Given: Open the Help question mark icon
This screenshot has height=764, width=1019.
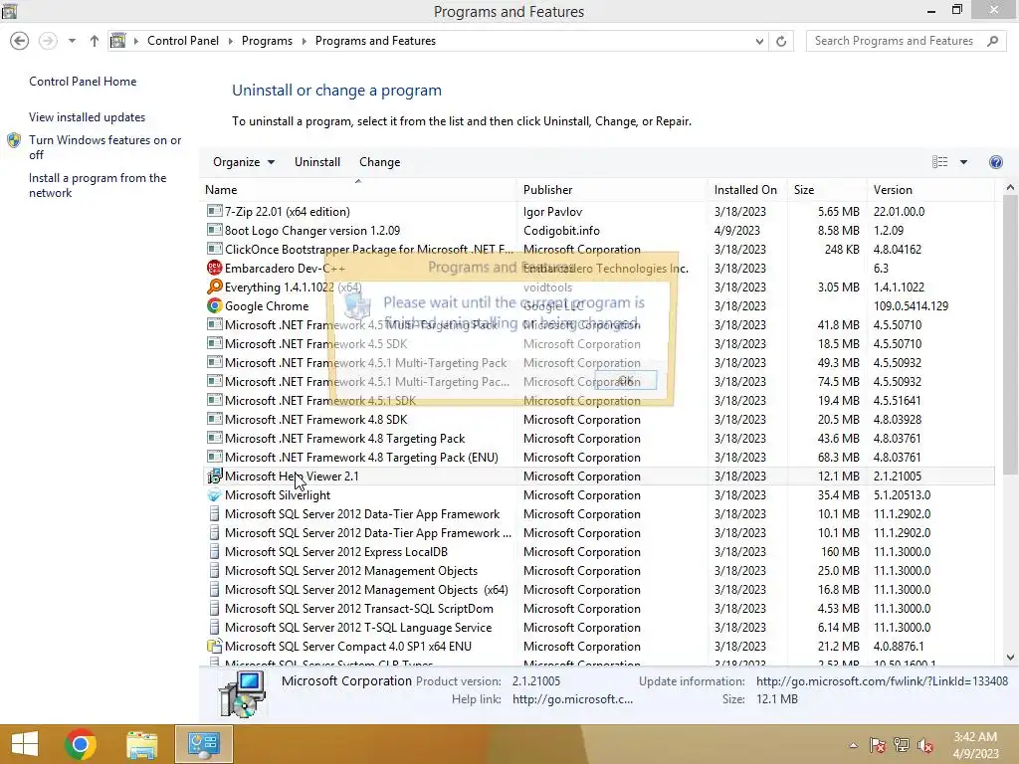Looking at the screenshot, I should [x=995, y=162].
